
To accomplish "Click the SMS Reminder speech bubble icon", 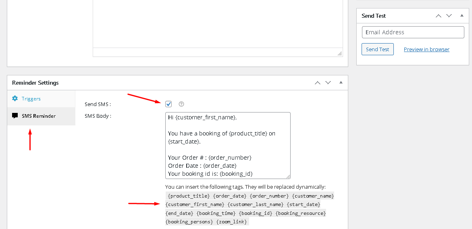I will 15,116.
